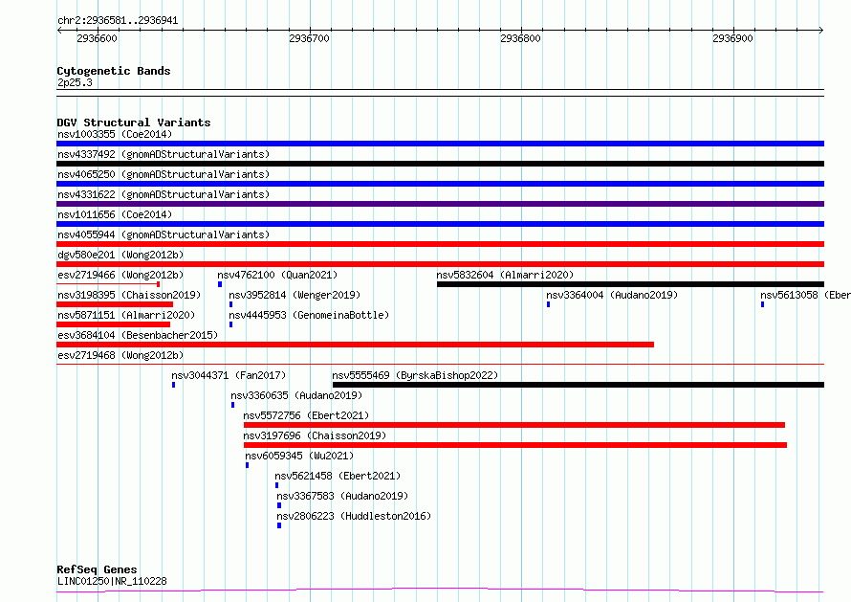Open nsv4065250 (gnomADStructuralVariants) label

164,174
